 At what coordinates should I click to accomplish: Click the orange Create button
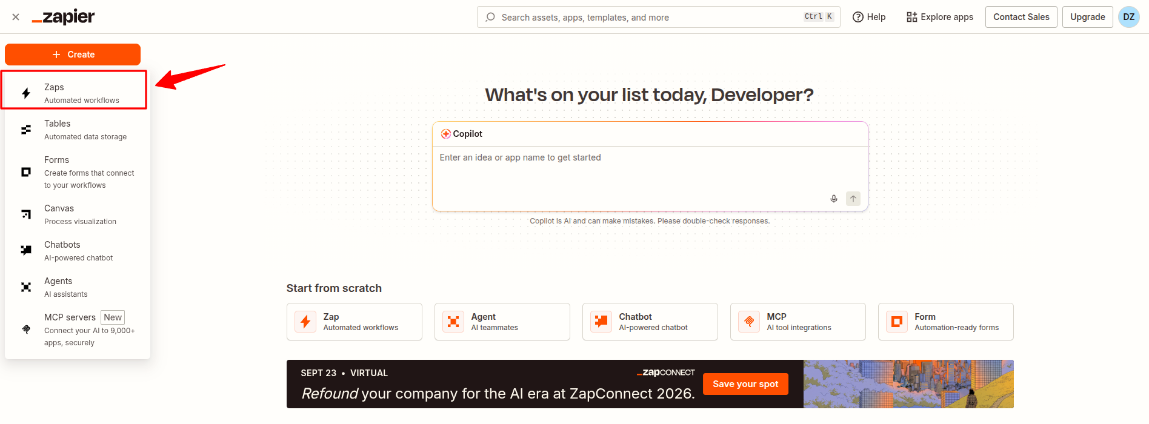[73, 55]
